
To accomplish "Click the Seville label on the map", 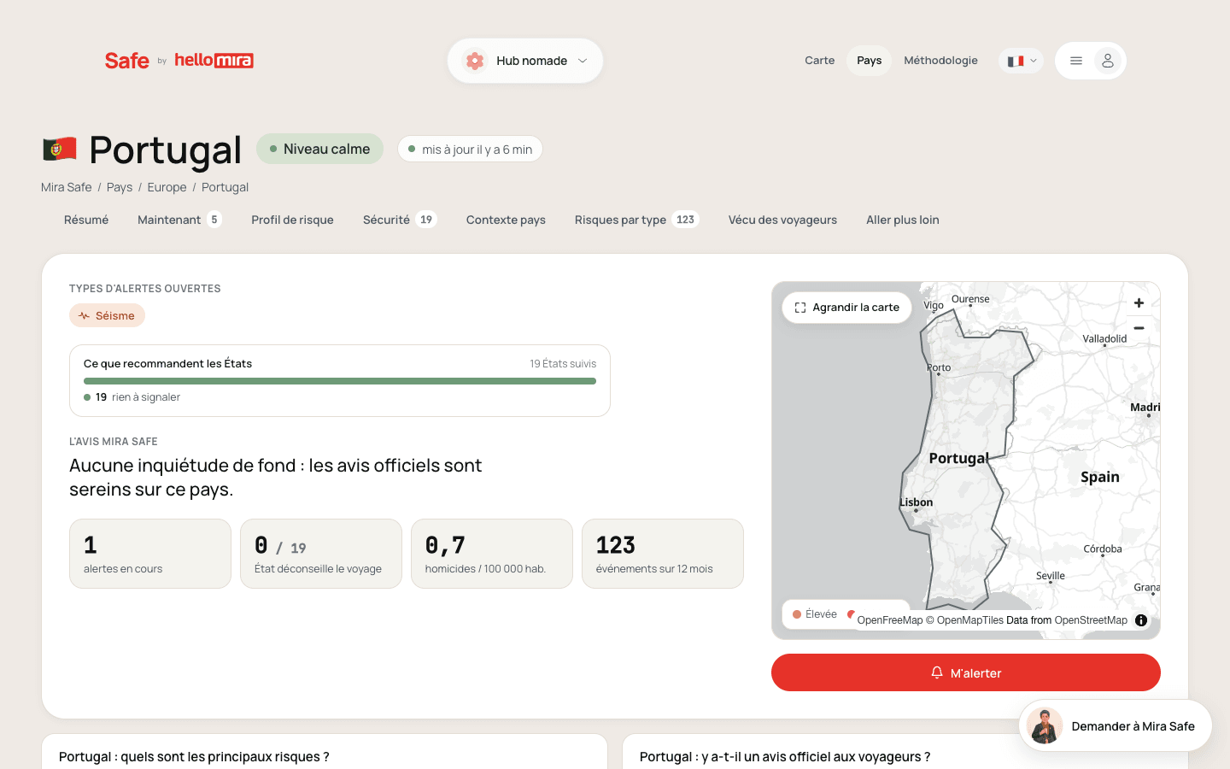I will 1051,576.
